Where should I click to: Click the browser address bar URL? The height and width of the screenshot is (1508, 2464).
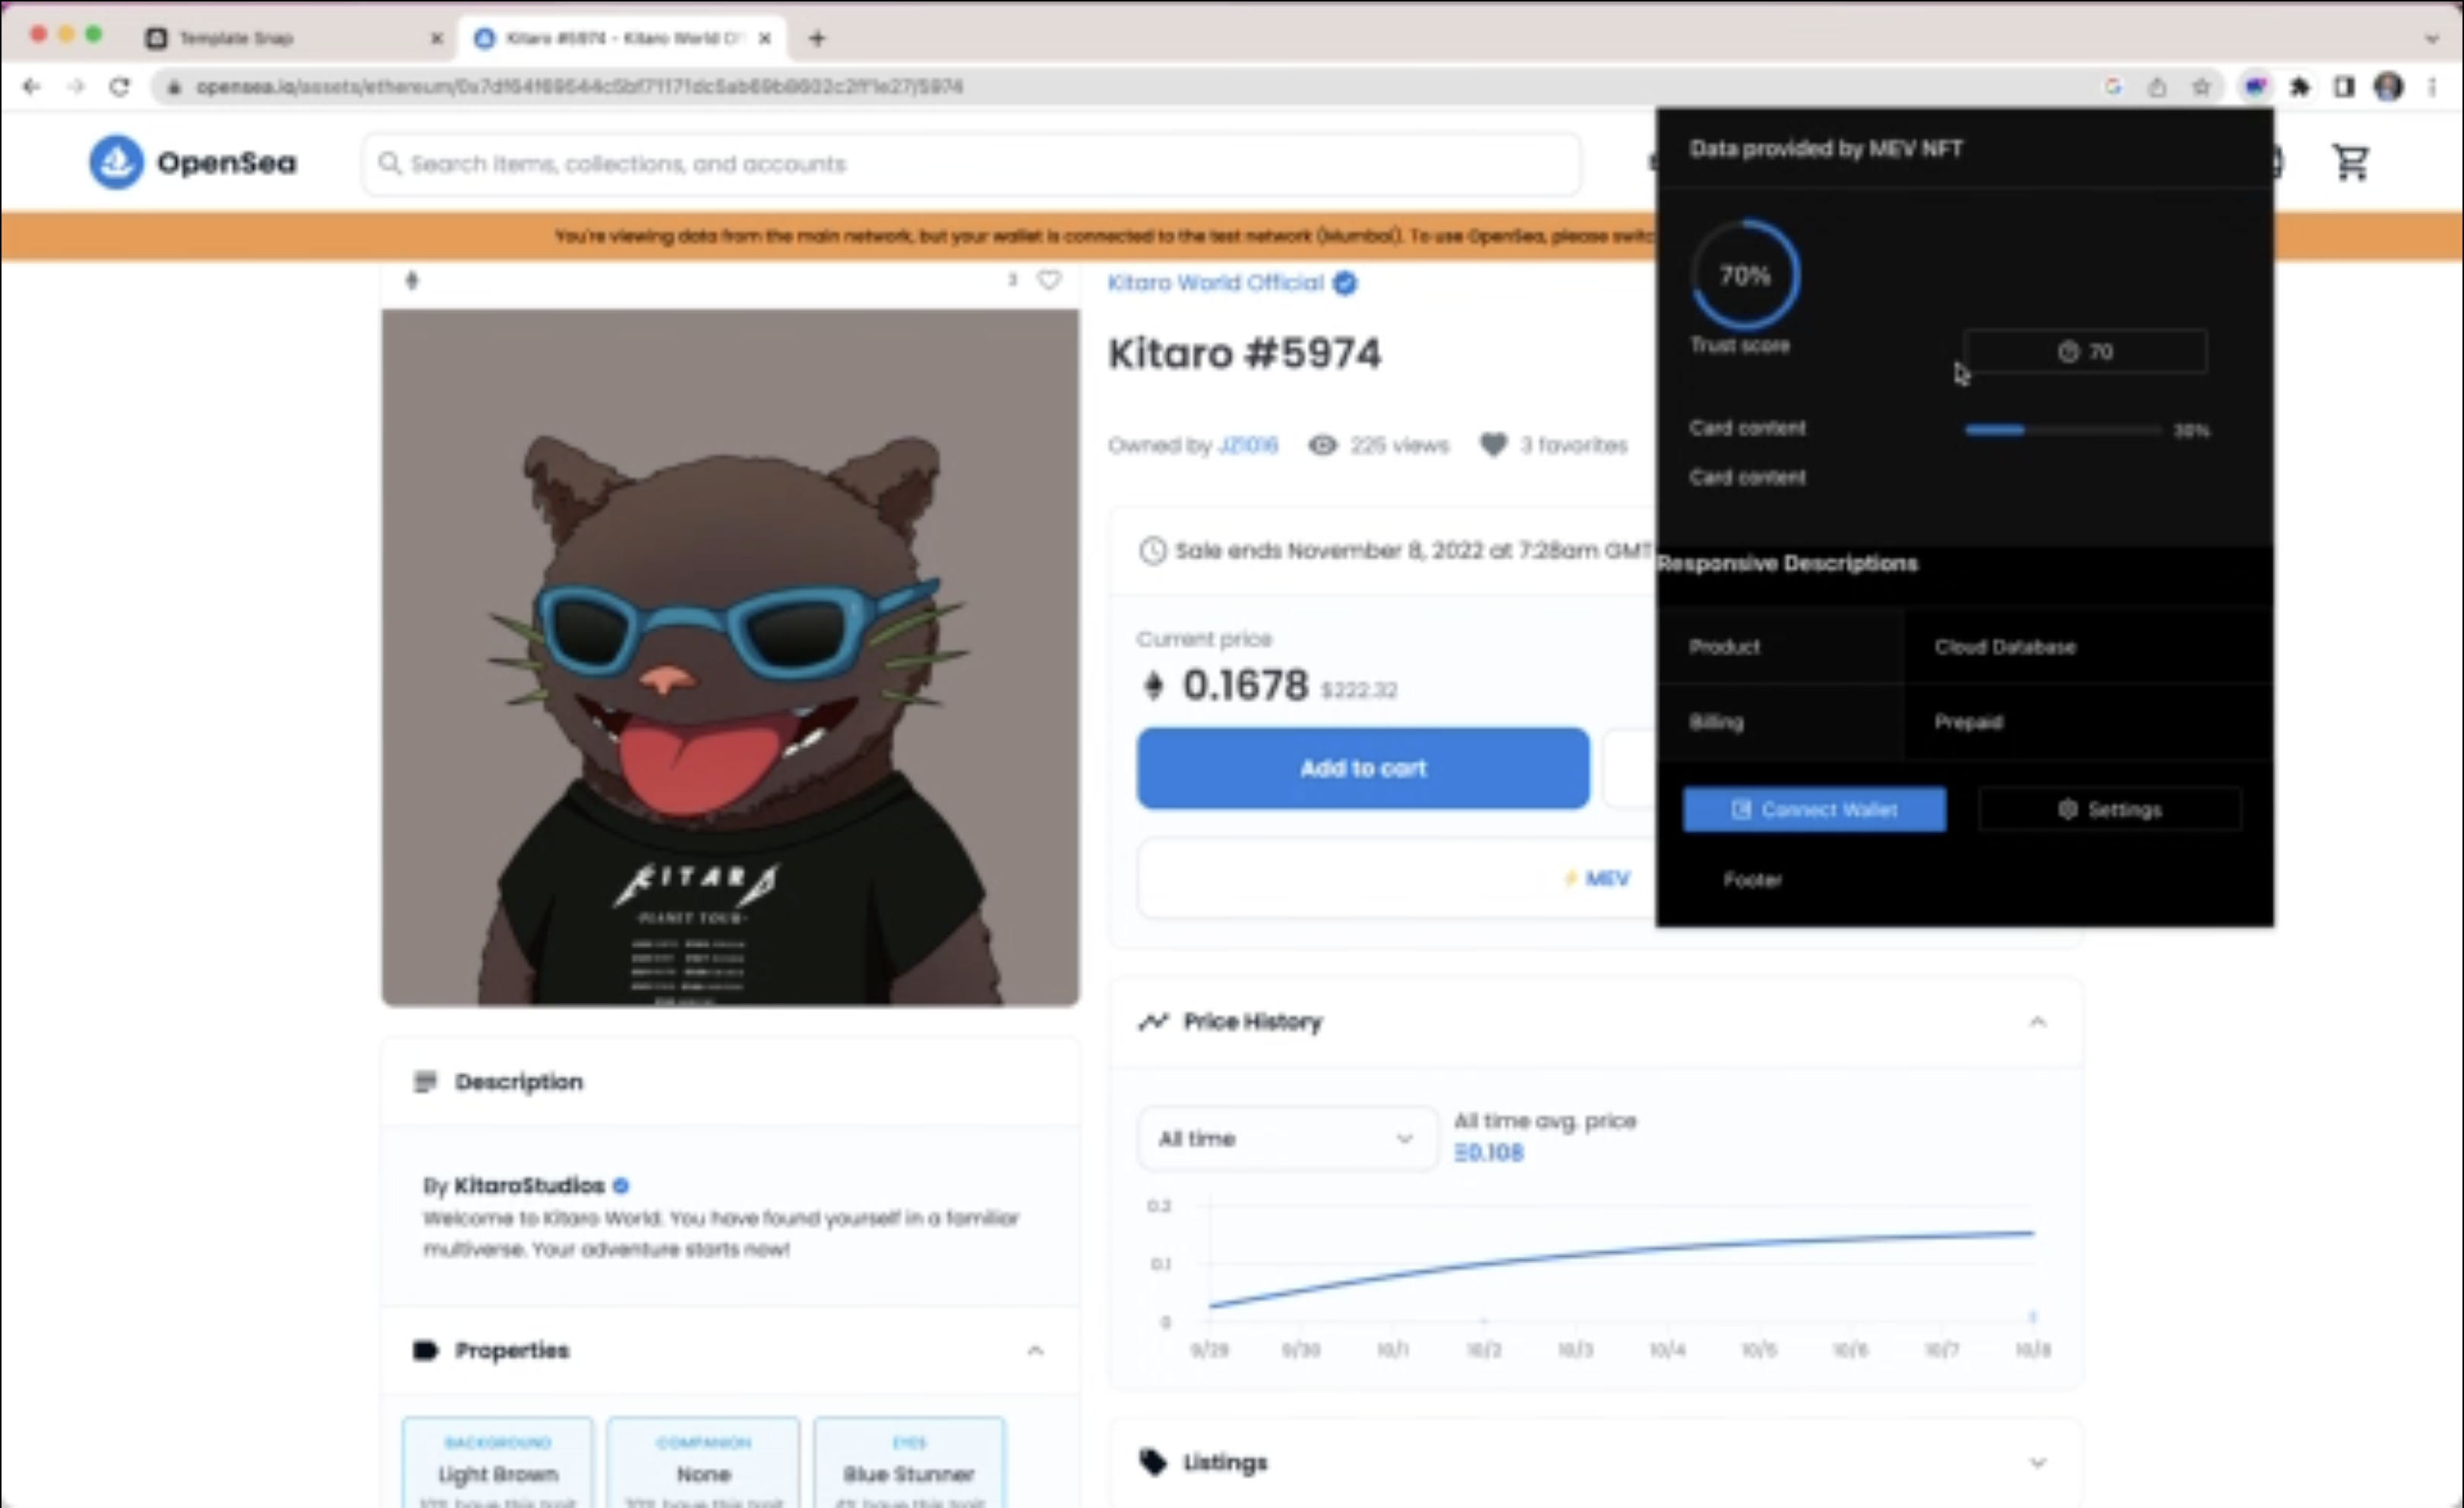(580, 87)
